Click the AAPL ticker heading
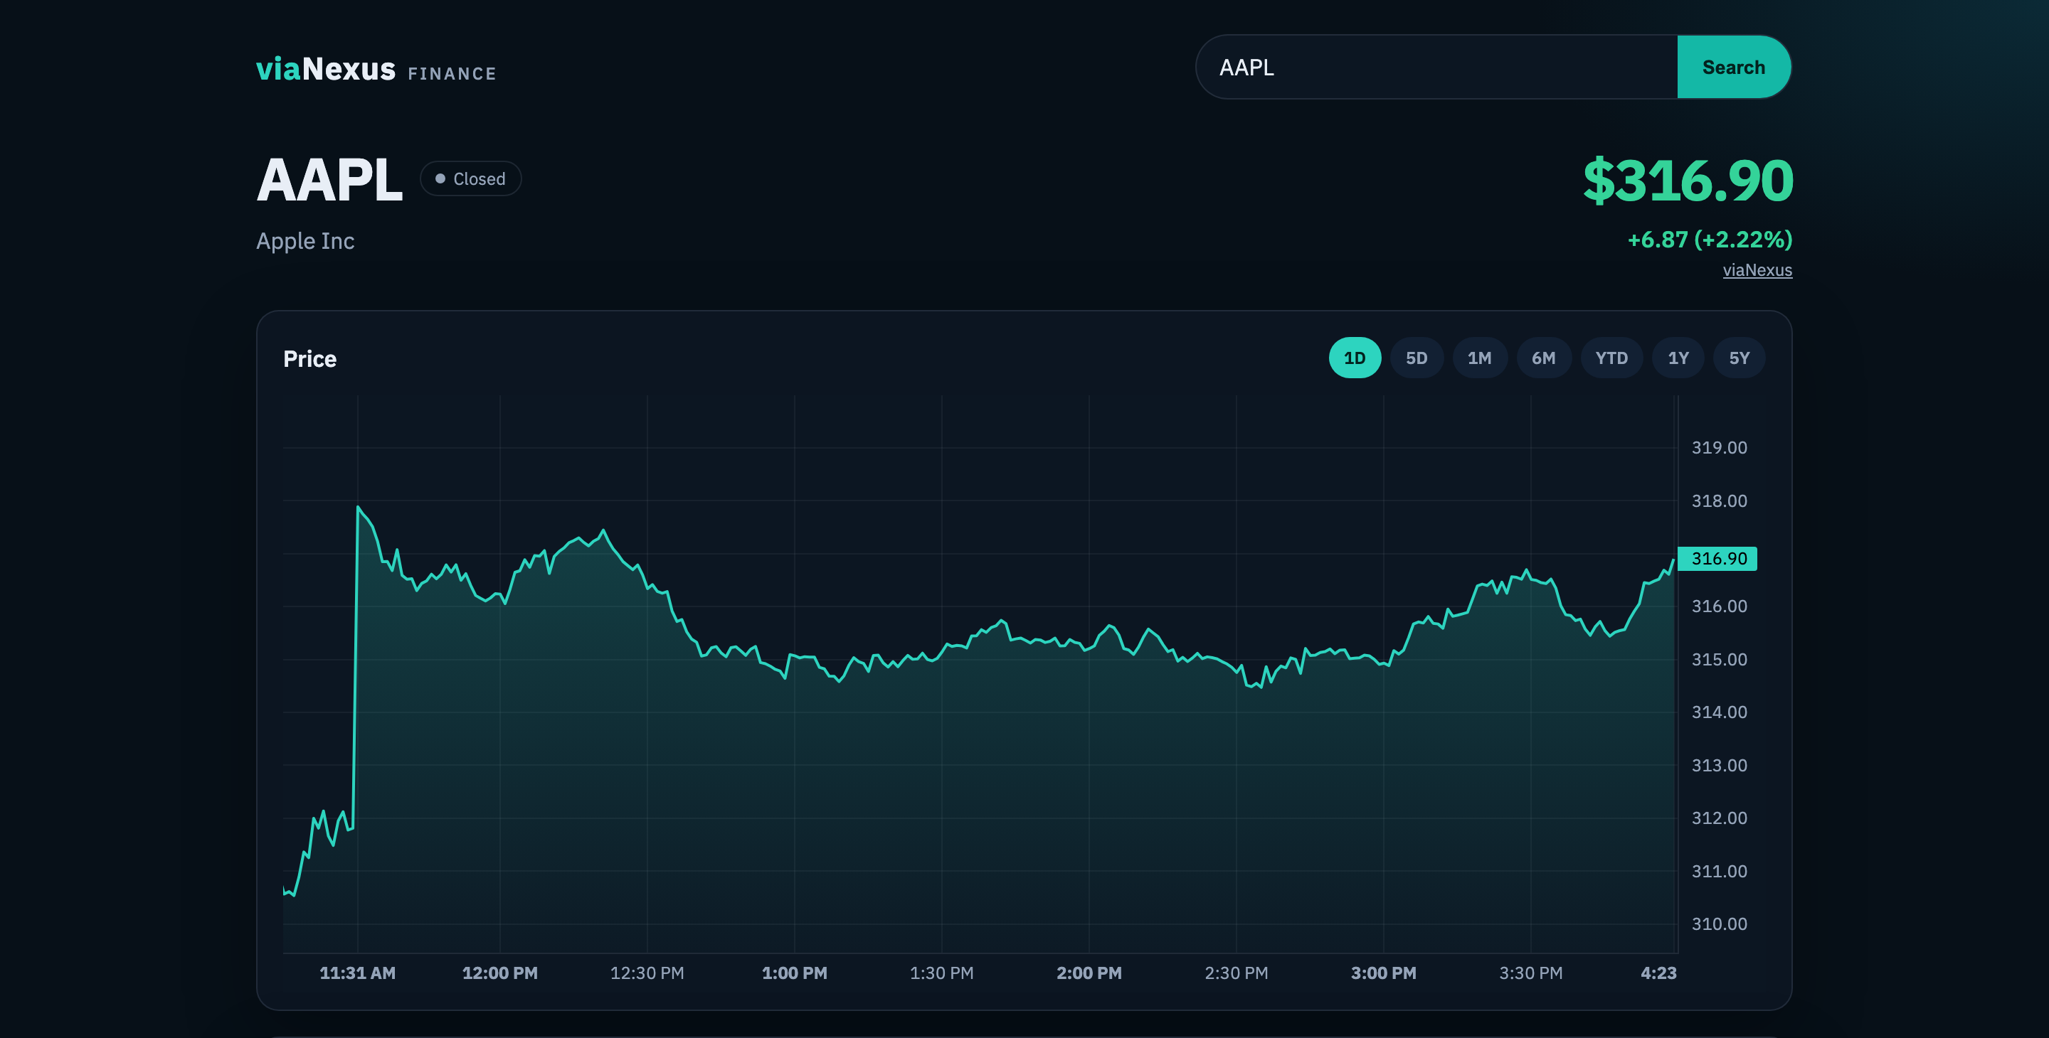 (x=329, y=181)
